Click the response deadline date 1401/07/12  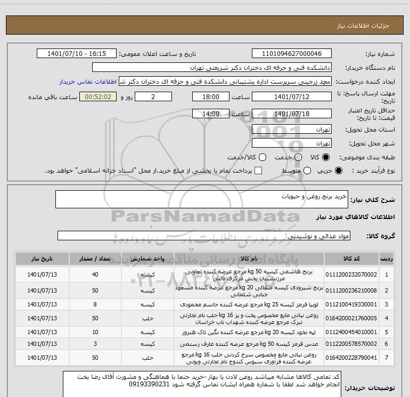(292, 96)
